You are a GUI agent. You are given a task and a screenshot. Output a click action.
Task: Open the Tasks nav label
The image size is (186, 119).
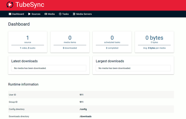(x=65, y=14)
